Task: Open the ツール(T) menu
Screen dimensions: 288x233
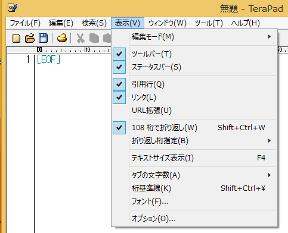Action: pyautogui.click(x=209, y=23)
